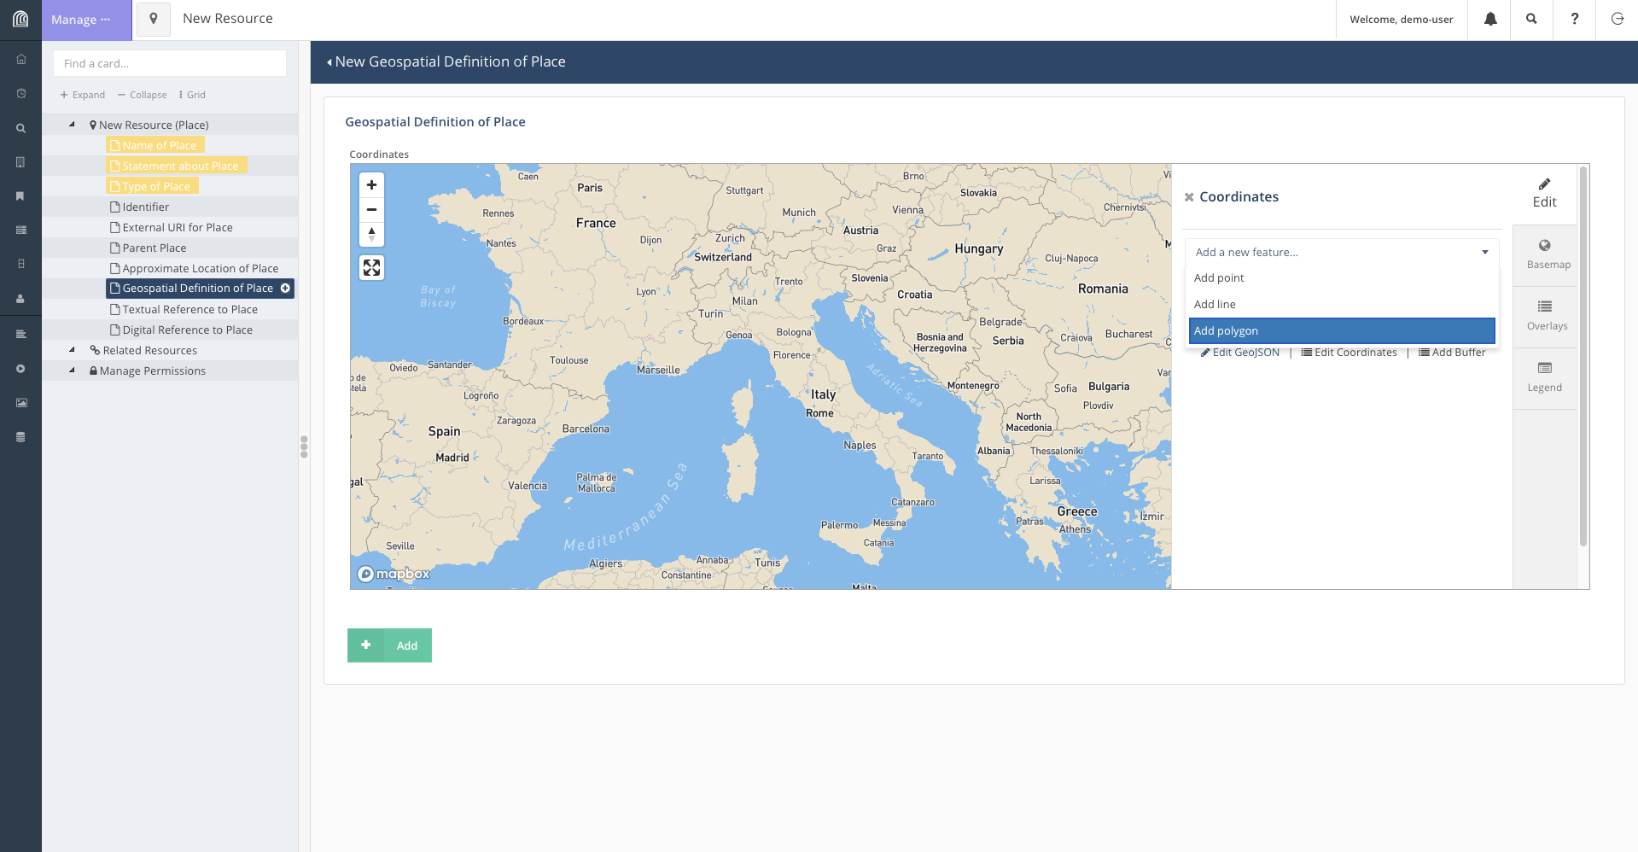Open the Overlays tab
This screenshot has height=852, width=1638.
(1546, 316)
